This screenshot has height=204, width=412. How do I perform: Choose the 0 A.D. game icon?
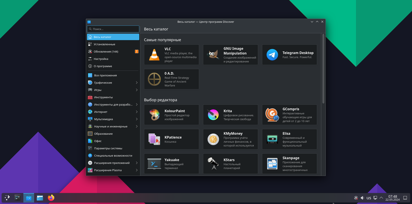coord(154,79)
